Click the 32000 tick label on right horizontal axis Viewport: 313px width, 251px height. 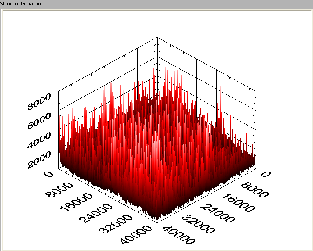pyautogui.click(x=198, y=224)
